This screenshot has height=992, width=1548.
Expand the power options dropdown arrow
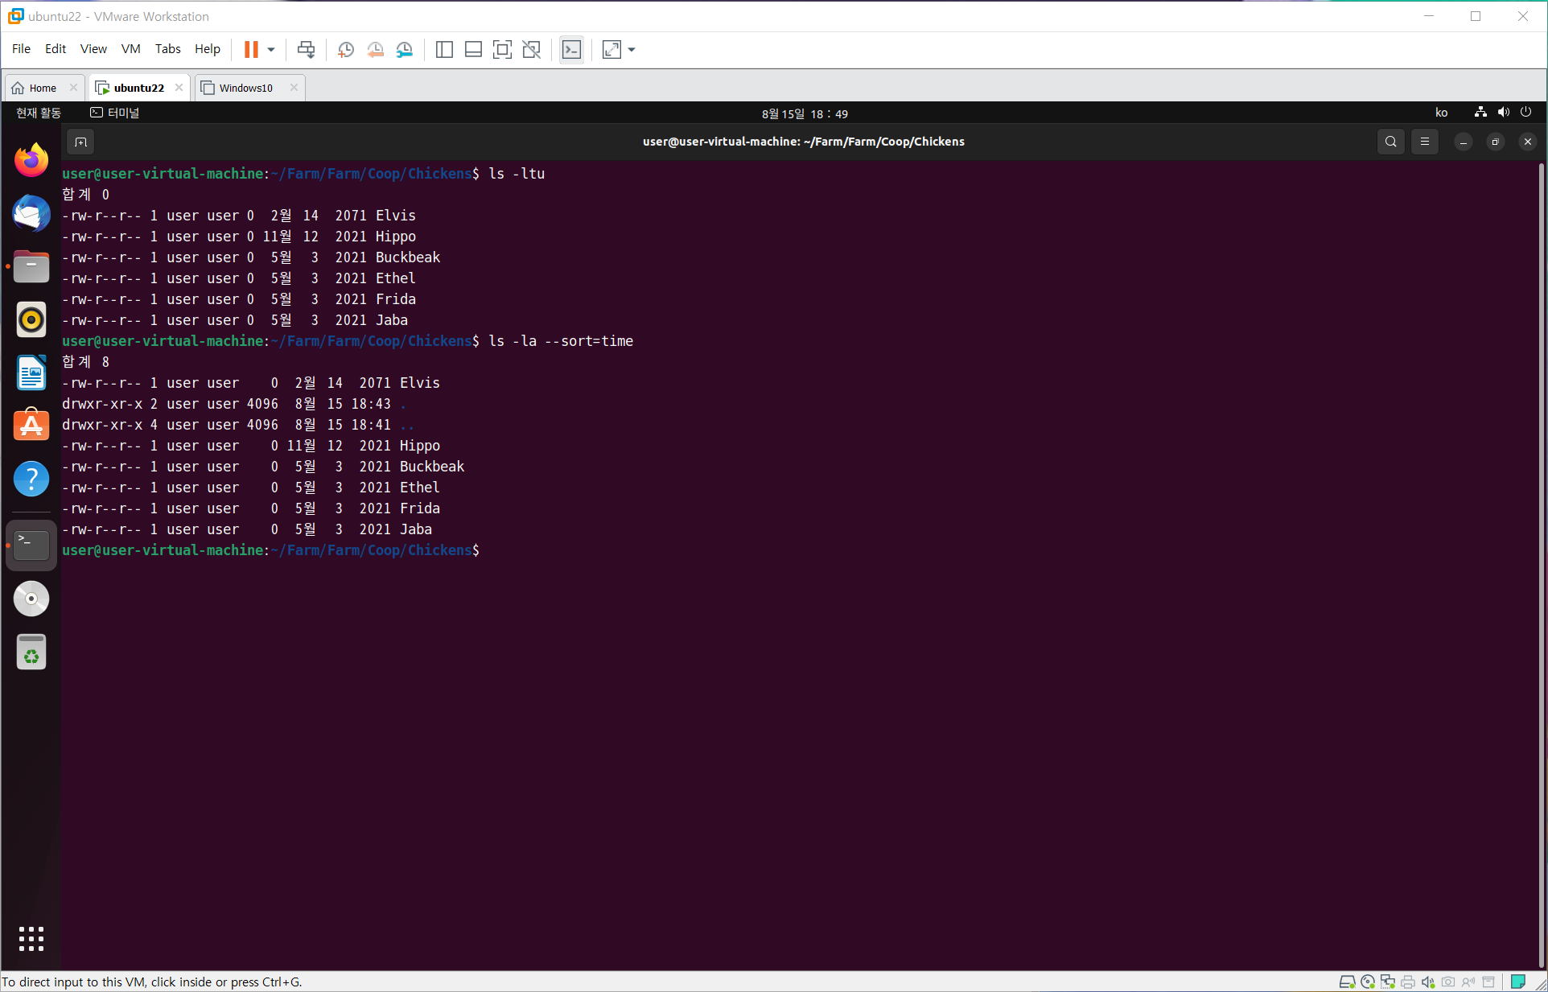click(x=271, y=50)
